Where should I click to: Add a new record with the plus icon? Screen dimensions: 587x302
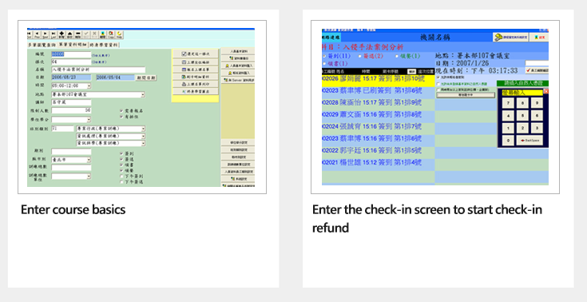[x=61, y=35]
